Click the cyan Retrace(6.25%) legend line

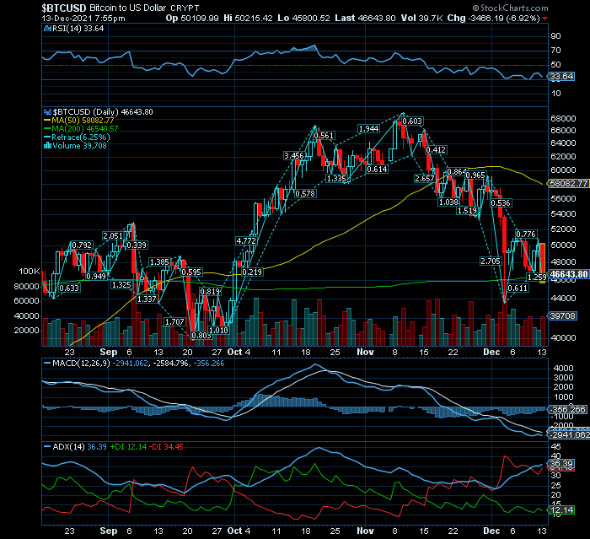point(47,137)
